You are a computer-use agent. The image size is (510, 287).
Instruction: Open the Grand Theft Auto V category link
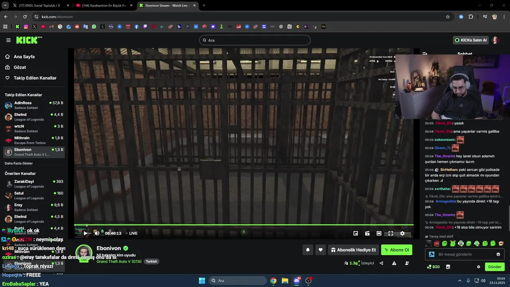119,261
